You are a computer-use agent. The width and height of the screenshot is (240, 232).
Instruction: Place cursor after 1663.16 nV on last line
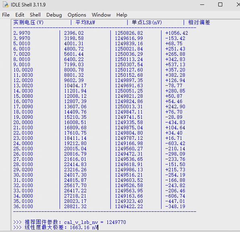98,228
